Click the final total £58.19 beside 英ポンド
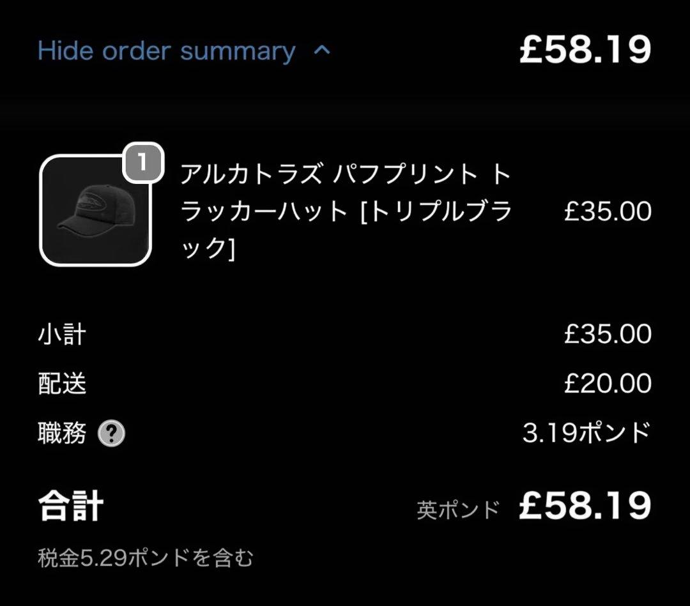Screen dimensions: 690x606 point(585,506)
